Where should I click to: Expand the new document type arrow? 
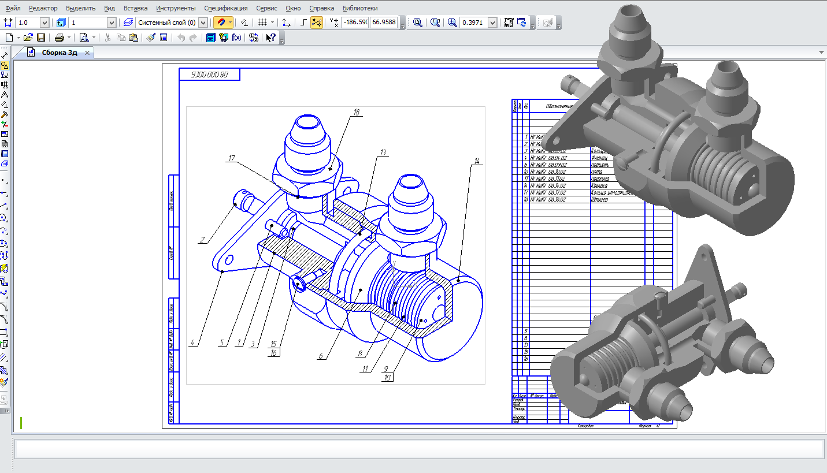tap(18, 38)
